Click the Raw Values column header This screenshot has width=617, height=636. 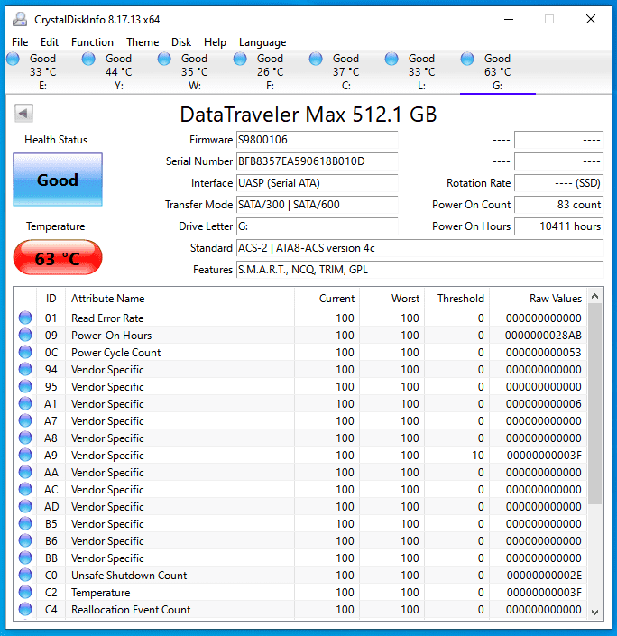click(x=538, y=299)
